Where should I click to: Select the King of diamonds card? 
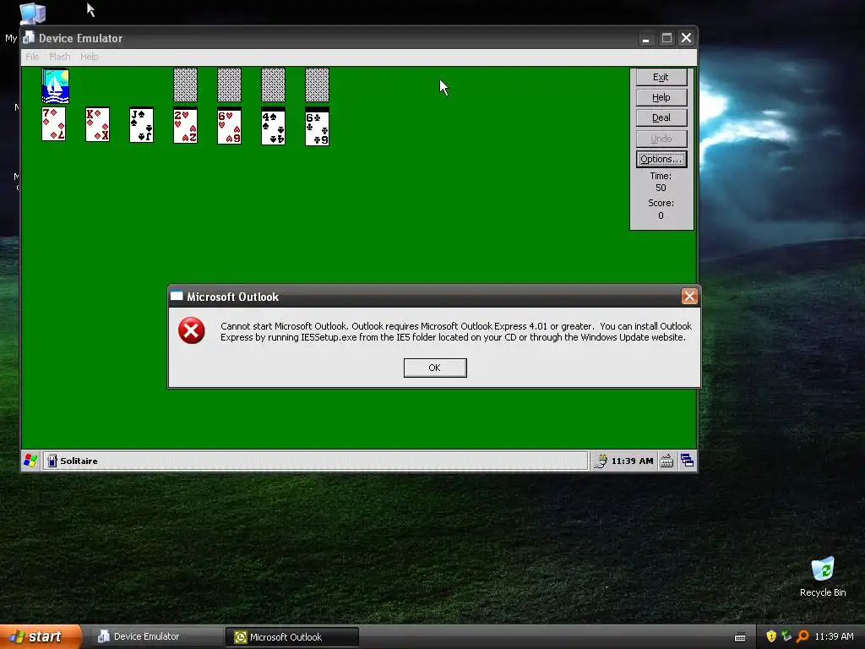(98, 124)
